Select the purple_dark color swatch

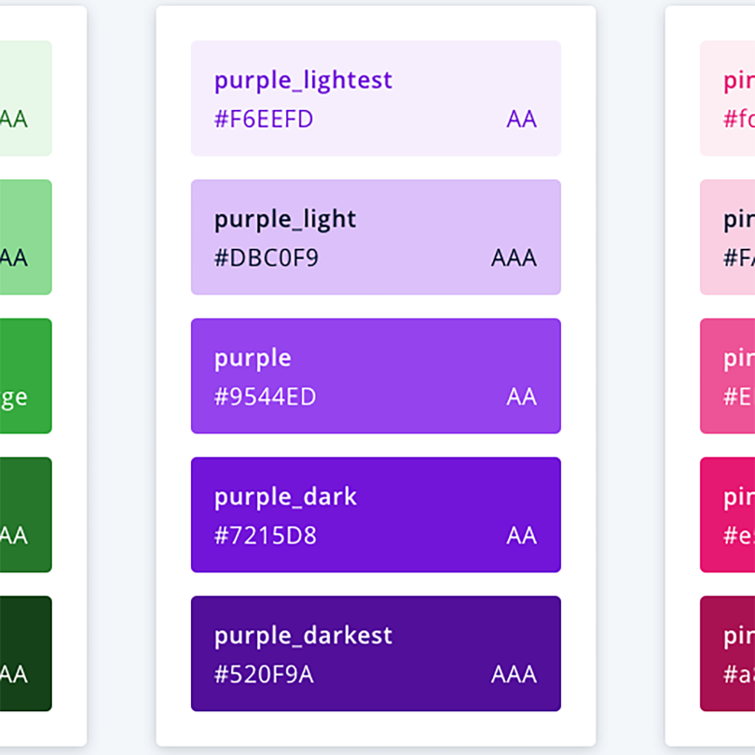376,515
